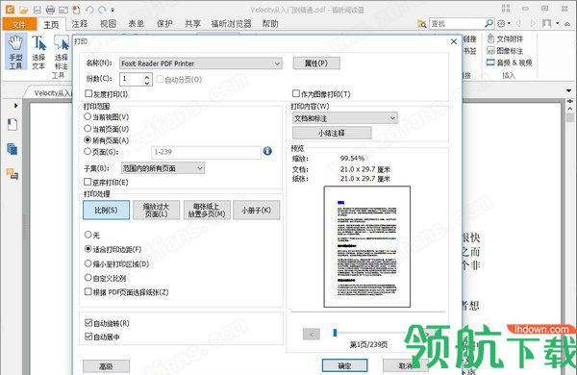The height and width of the screenshot is (375, 577).
Task: Click the undo arrow icon
Action: [x=89, y=10]
